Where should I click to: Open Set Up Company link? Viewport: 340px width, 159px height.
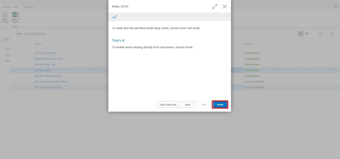pyautogui.click(x=45, y=53)
